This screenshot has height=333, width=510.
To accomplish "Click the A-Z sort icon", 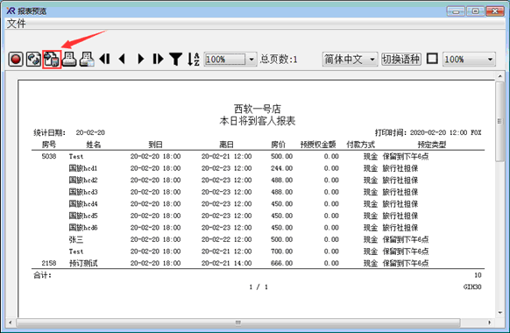I will click(x=194, y=60).
